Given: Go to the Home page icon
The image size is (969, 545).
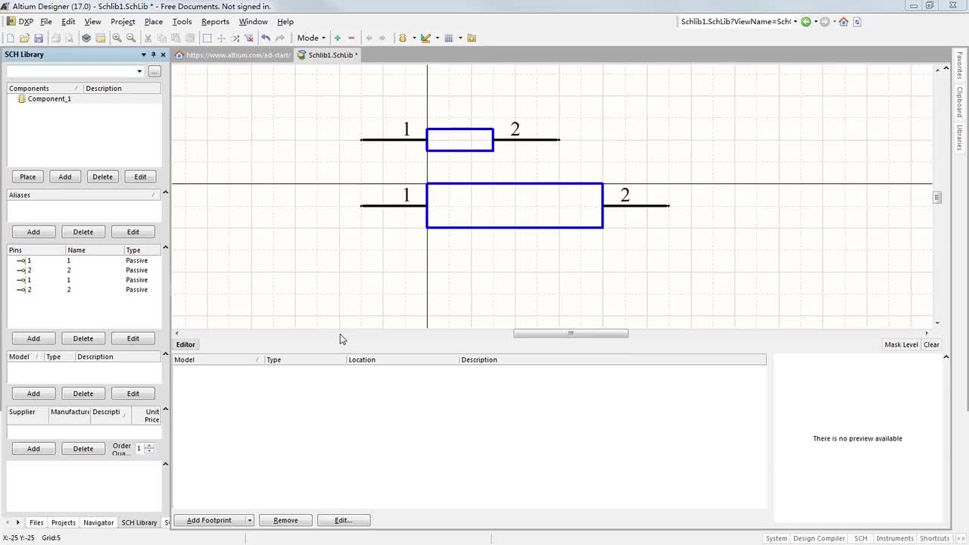Looking at the screenshot, I should tap(843, 22).
